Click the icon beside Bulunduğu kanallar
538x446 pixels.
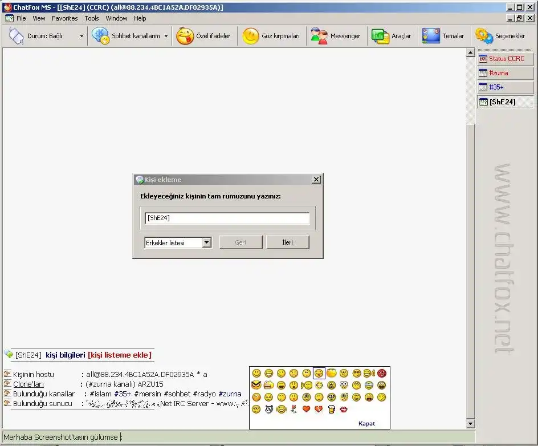pyautogui.click(x=7, y=393)
